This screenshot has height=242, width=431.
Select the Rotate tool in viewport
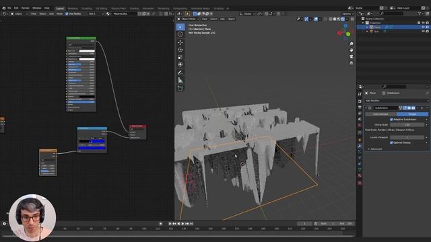point(180,50)
